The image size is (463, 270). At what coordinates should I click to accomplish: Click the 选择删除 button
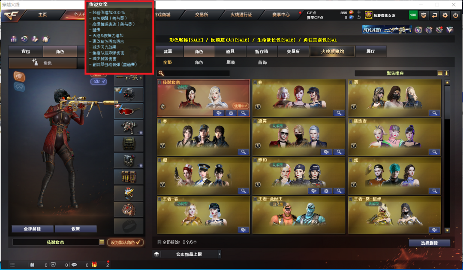coord(429,243)
